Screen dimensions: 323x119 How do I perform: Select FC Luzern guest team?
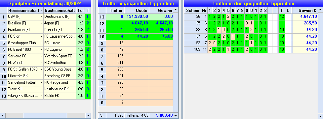60,43
